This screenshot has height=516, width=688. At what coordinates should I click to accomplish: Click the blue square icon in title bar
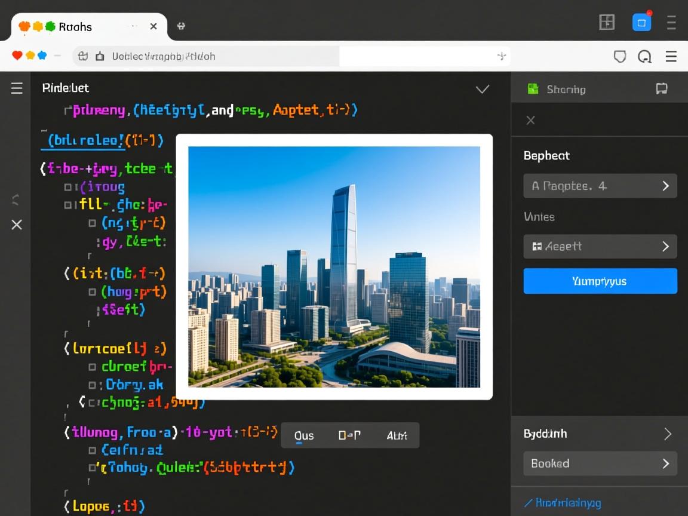641,23
